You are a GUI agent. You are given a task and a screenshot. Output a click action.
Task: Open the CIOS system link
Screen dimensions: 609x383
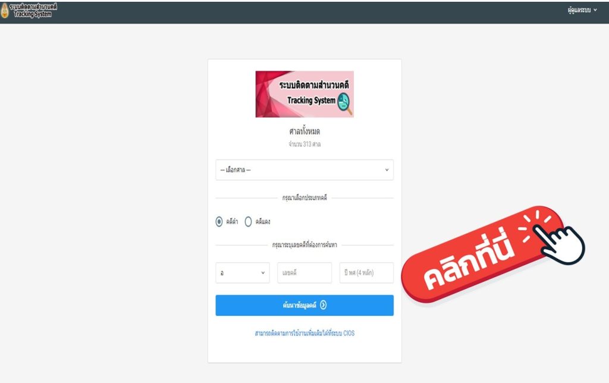click(x=304, y=333)
